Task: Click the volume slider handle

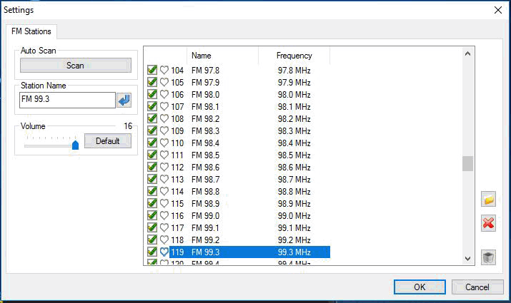Action: 75,145
